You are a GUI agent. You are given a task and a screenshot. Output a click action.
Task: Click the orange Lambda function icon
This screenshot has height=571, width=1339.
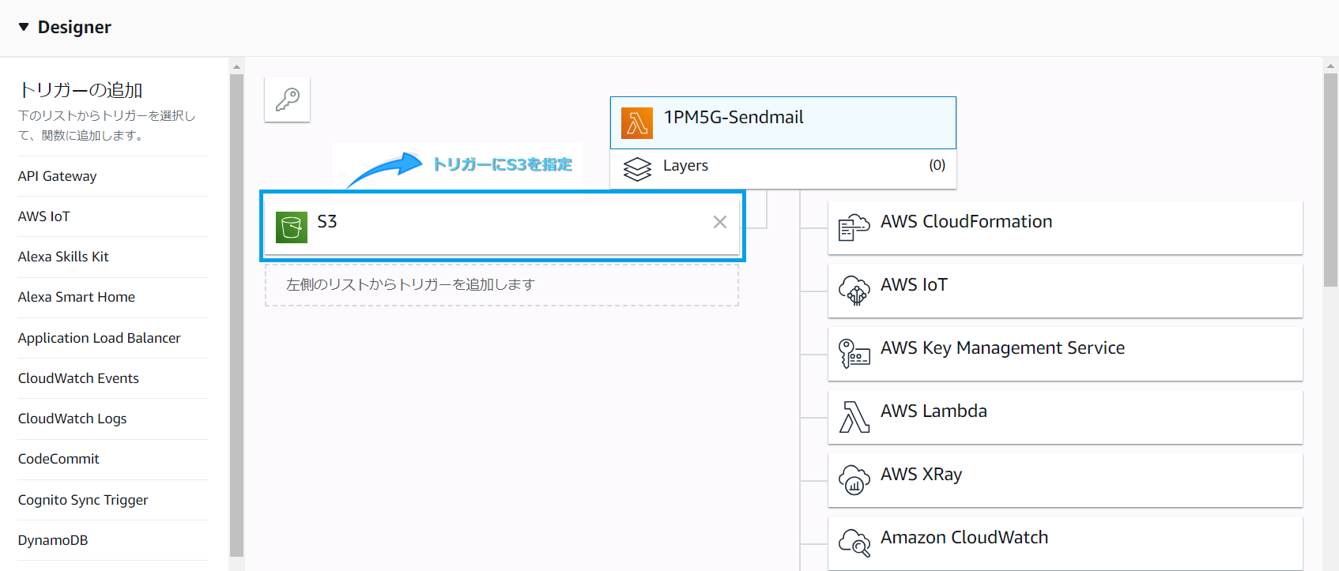tap(637, 123)
